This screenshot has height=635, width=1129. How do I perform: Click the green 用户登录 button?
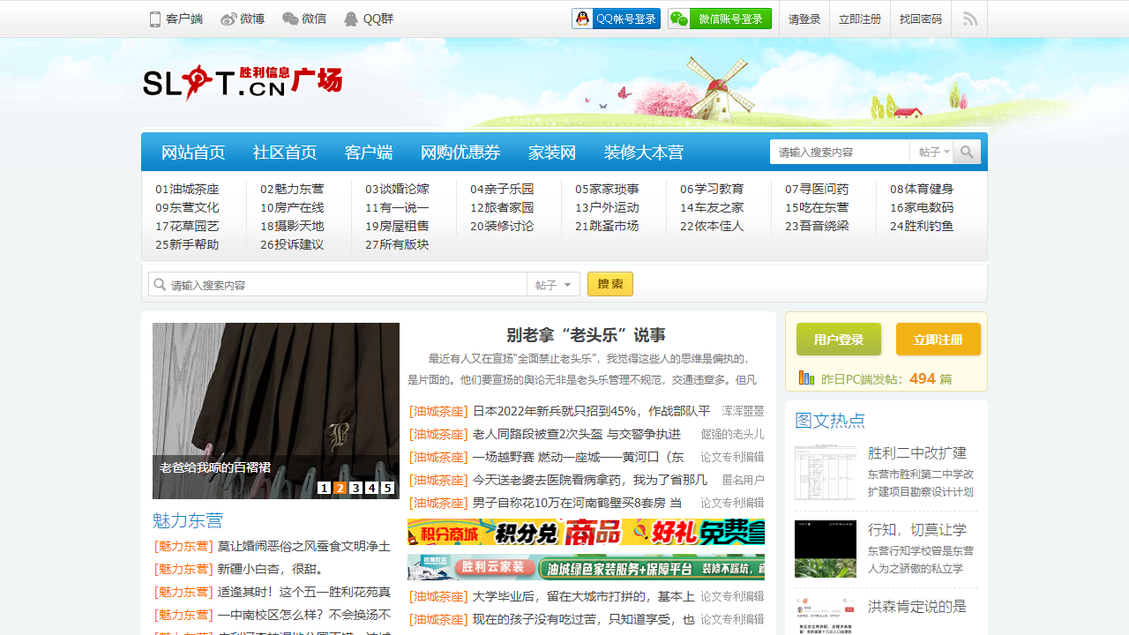(839, 340)
